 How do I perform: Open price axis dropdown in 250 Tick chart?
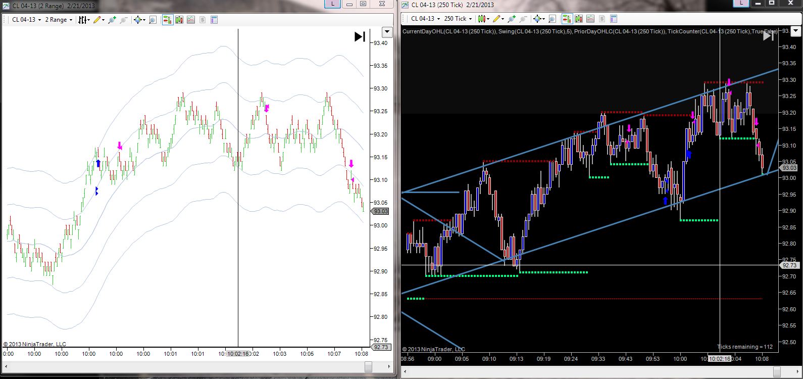click(x=796, y=31)
